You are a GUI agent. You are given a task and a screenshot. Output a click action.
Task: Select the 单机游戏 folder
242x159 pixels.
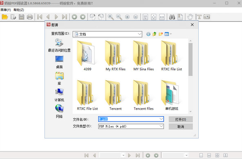click(172, 95)
